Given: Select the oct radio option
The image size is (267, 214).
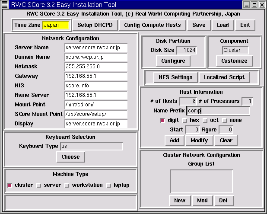Looking at the screenshot, I should coord(205,121).
